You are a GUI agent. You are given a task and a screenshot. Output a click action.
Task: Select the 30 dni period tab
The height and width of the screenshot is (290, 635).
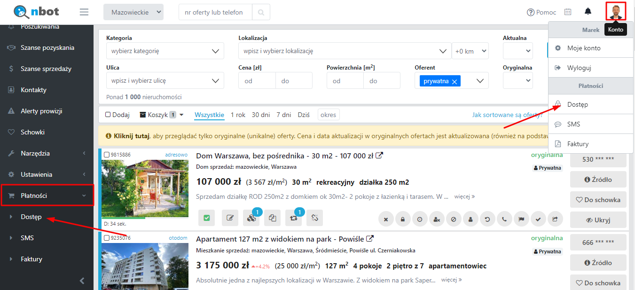tap(261, 115)
